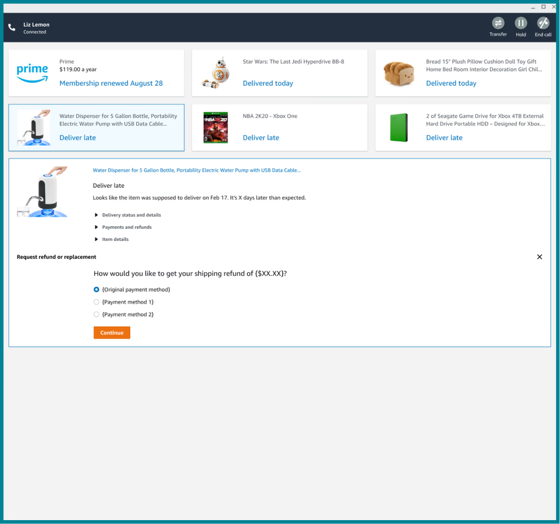Close the Request refund or replacement panel
Screen dimensions: 560x524
tap(539, 257)
